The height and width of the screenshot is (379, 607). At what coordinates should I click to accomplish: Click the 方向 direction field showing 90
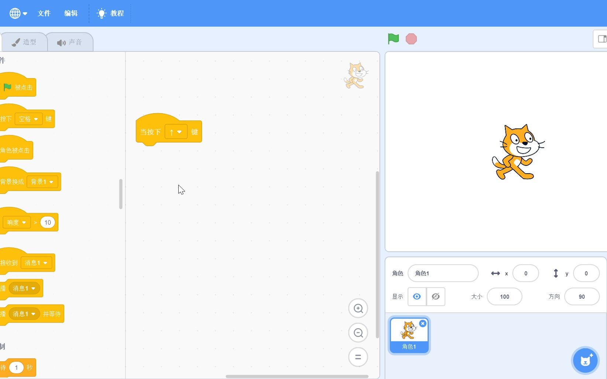[582, 296]
